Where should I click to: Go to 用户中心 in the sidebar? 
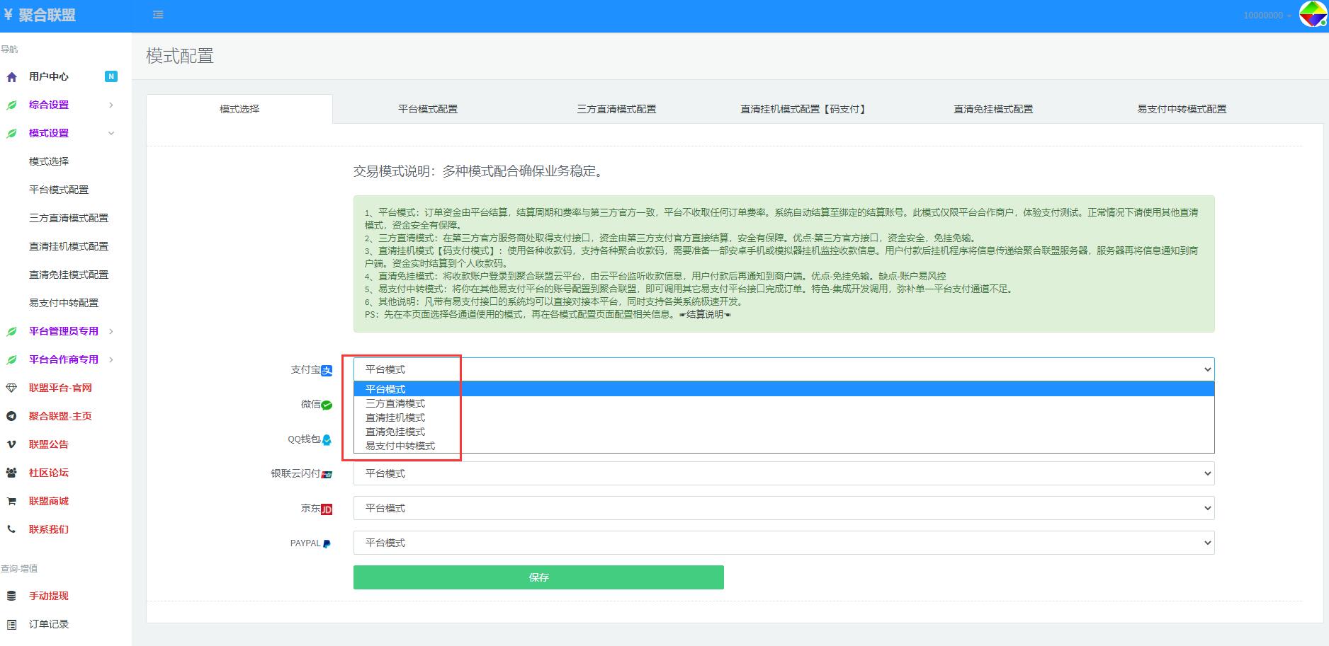[49, 76]
